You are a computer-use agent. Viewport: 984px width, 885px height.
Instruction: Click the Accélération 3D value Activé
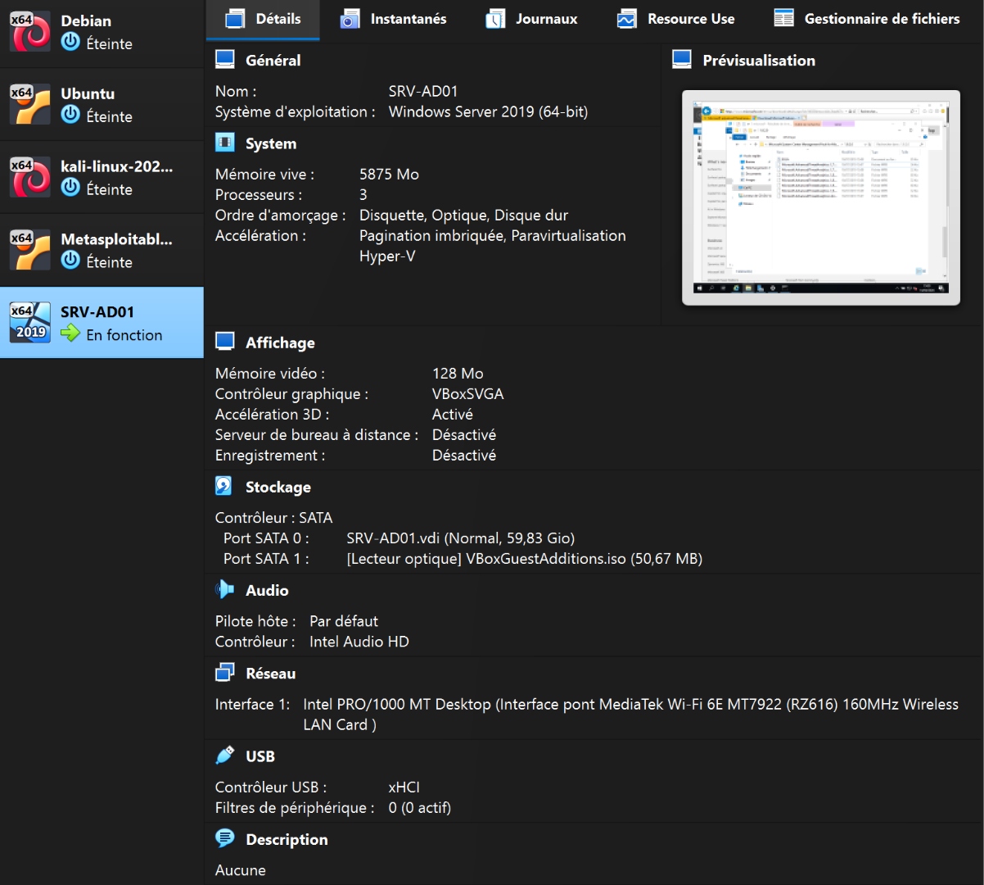[x=452, y=415]
